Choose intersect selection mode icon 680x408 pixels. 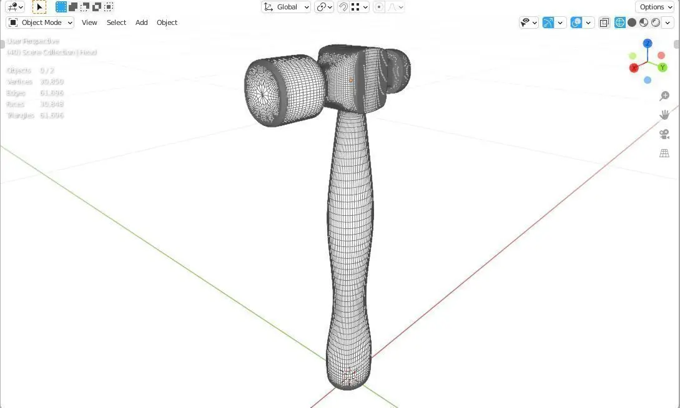click(109, 7)
